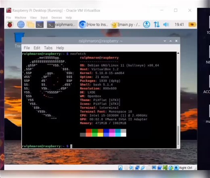Click the DE: LXDE line
The width and height of the screenshot is (210, 178).
coord(88,92)
